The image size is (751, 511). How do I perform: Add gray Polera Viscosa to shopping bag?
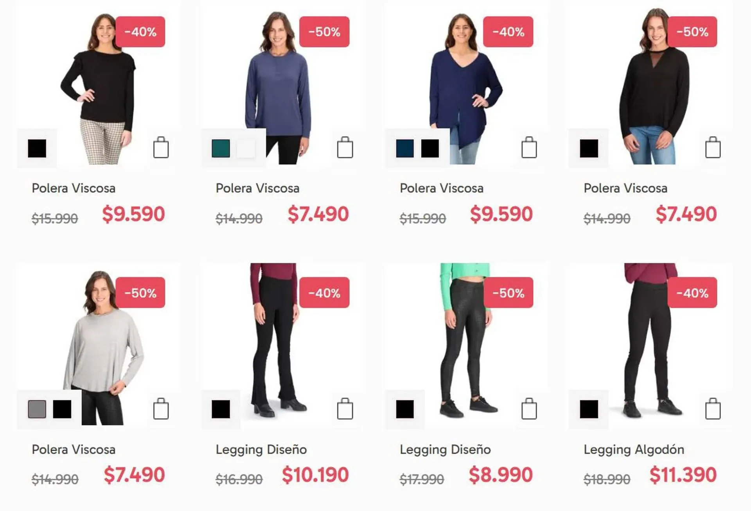pyautogui.click(x=161, y=409)
